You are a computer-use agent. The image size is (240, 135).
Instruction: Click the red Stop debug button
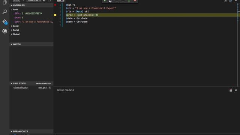(135, 1)
